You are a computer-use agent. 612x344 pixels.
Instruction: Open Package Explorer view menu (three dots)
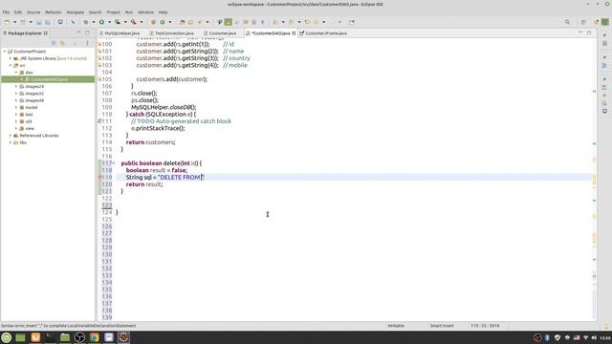click(x=87, y=43)
